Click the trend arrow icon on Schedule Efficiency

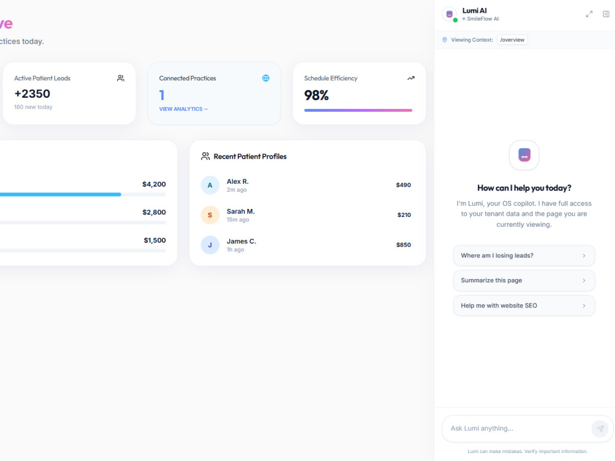411,78
